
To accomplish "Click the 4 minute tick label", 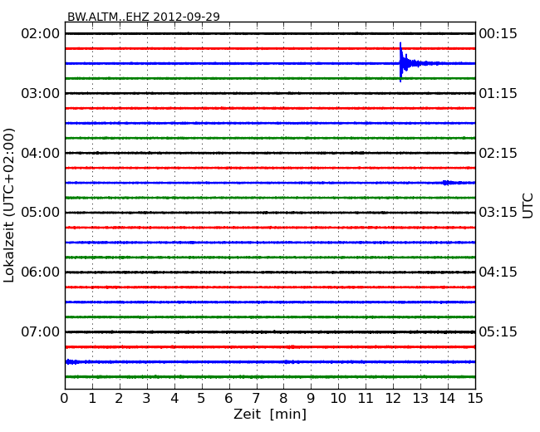I will 174,399.
